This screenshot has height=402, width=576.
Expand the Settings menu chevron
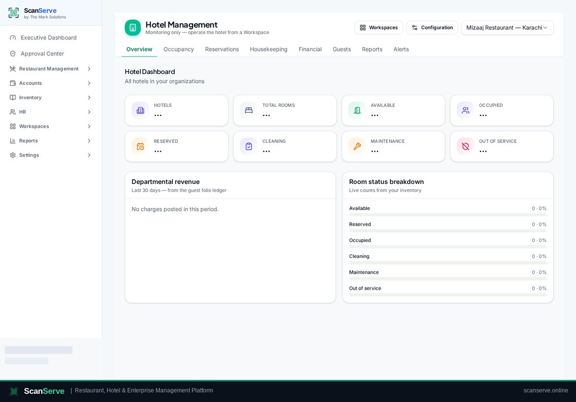tap(89, 155)
